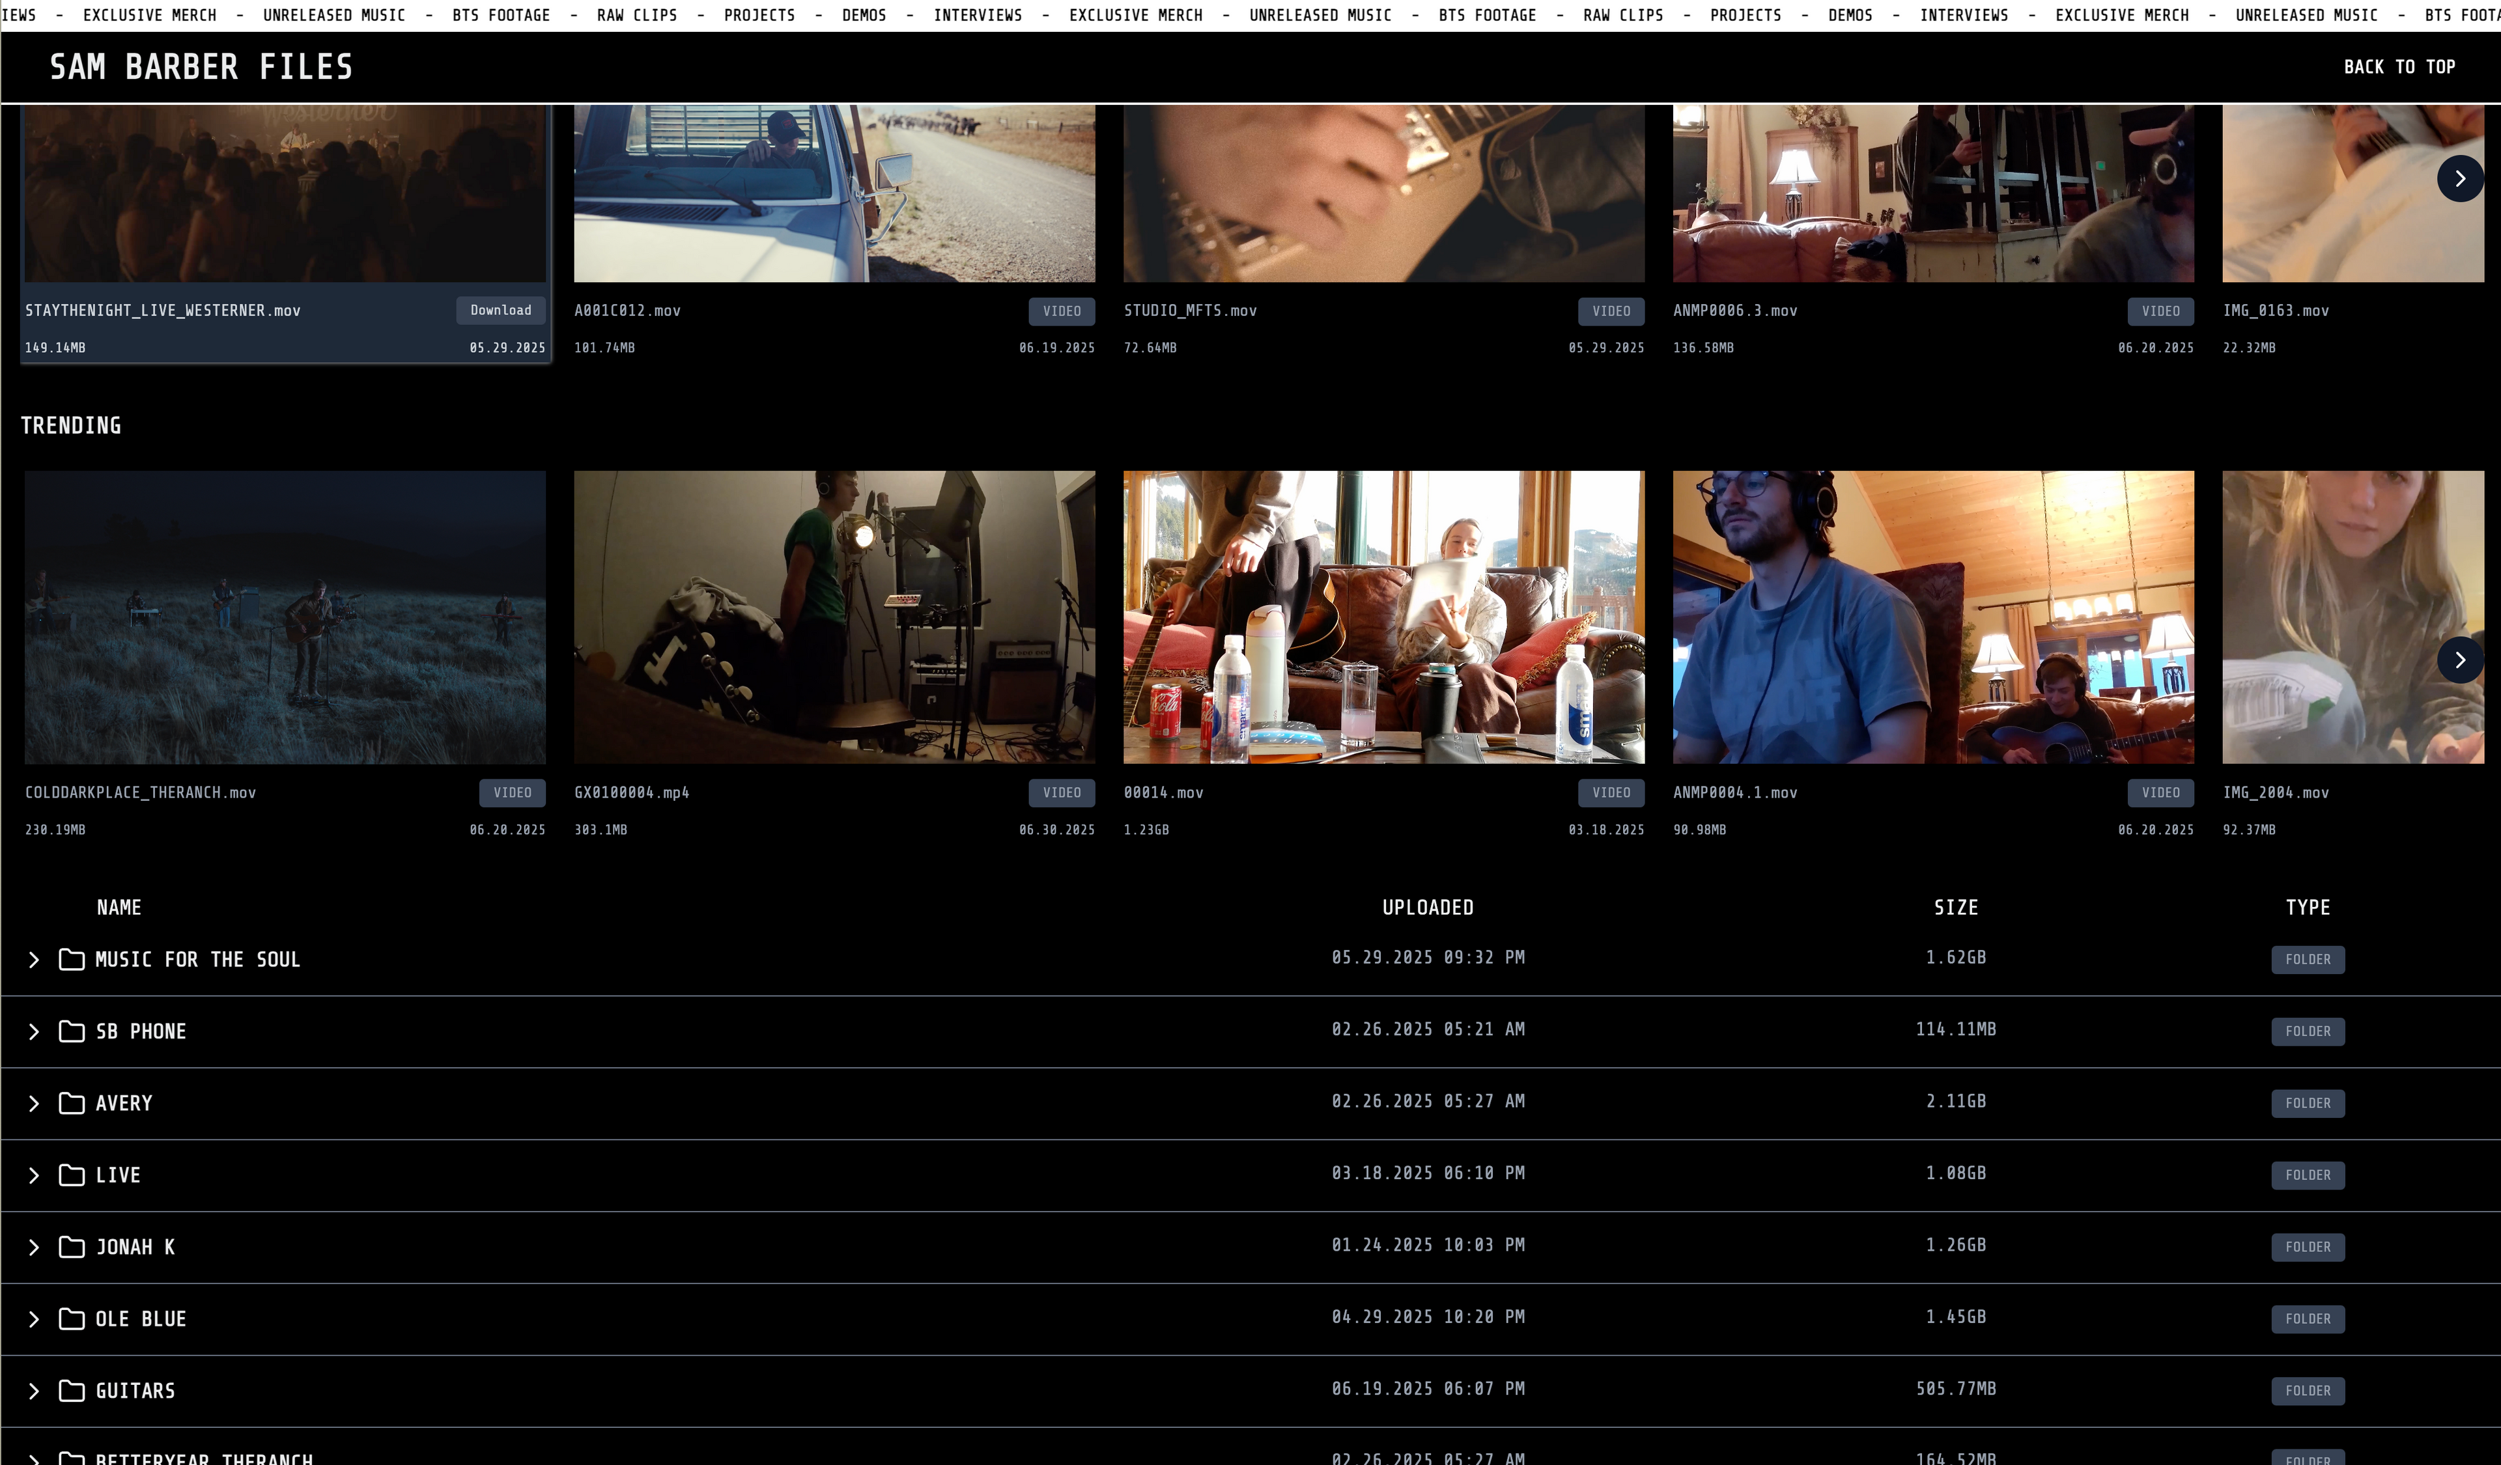Click the next arrow in the Trending carousel
2501x1465 pixels.
2459,660
